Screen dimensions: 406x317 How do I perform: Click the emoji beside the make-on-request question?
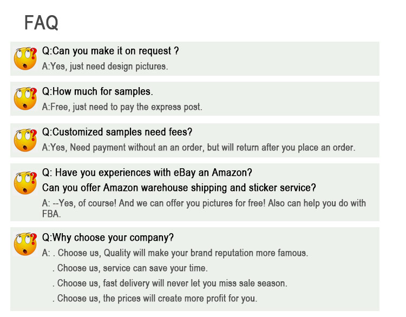[x=25, y=58]
